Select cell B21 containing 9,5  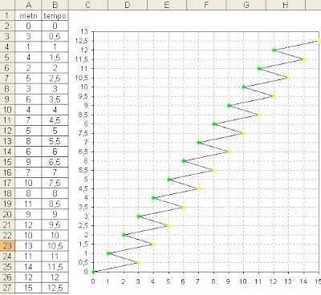click(55, 224)
